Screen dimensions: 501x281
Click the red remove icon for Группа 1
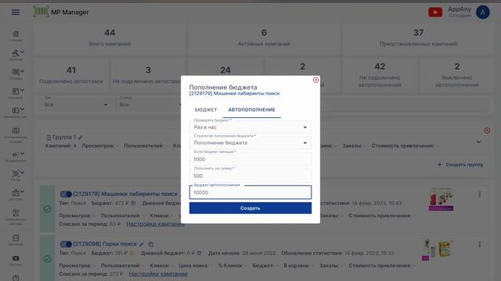coord(487,130)
